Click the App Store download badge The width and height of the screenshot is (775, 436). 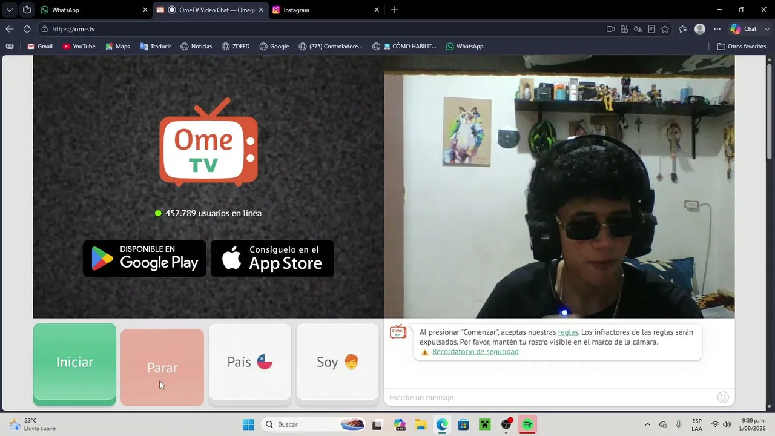pos(272,259)
